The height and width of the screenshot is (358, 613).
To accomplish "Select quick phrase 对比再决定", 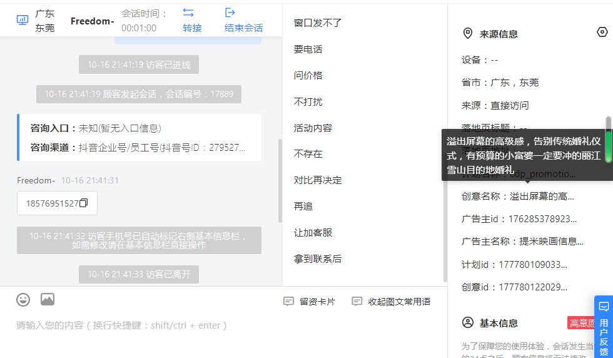I will pyautogui.click(x=318, y=180).
